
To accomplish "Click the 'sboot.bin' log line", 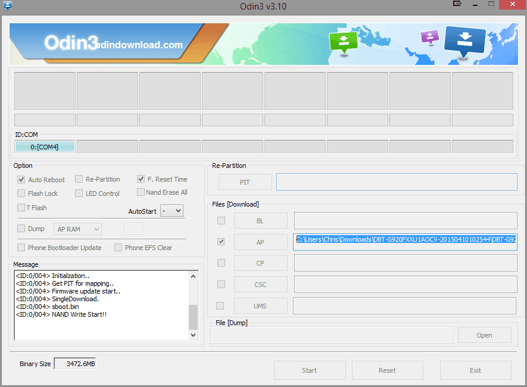I will point(48,307).
